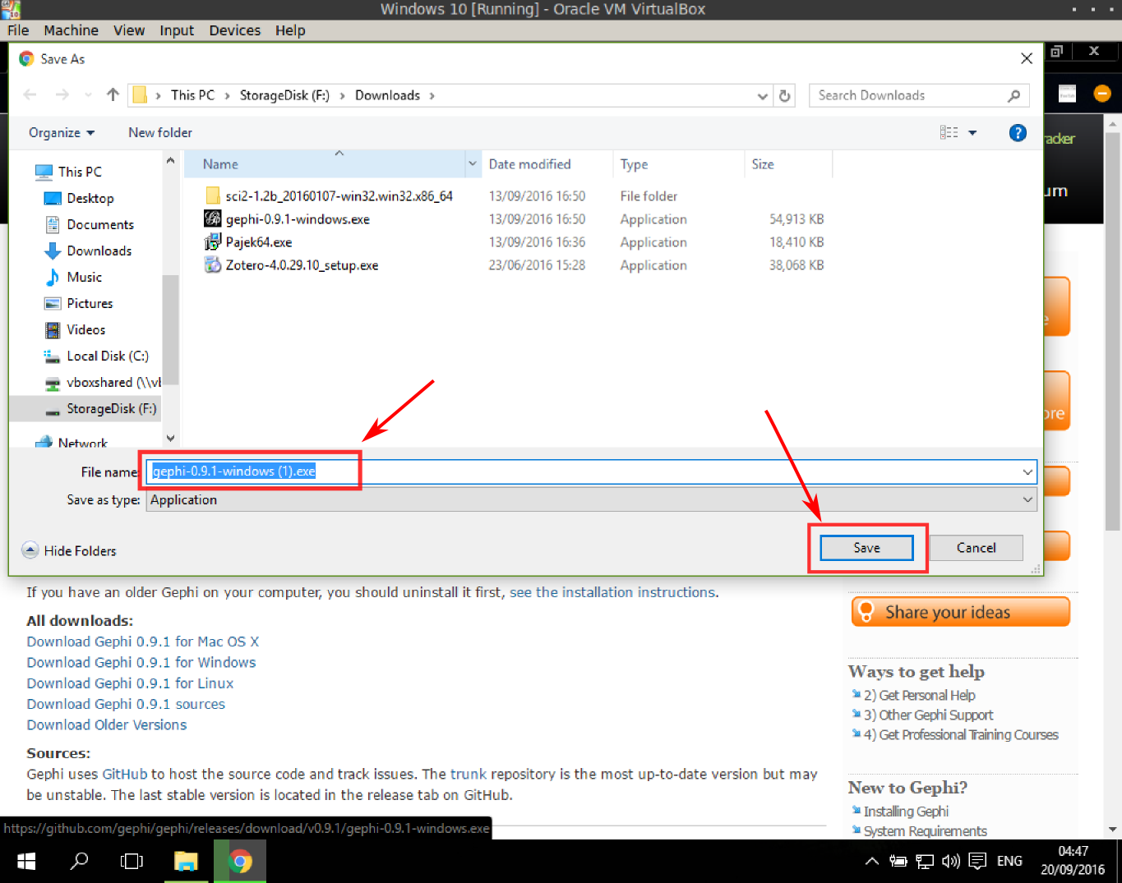Open 'see the installation instructions' link
The image size is (1122, 883).
[x=612, y=592]
